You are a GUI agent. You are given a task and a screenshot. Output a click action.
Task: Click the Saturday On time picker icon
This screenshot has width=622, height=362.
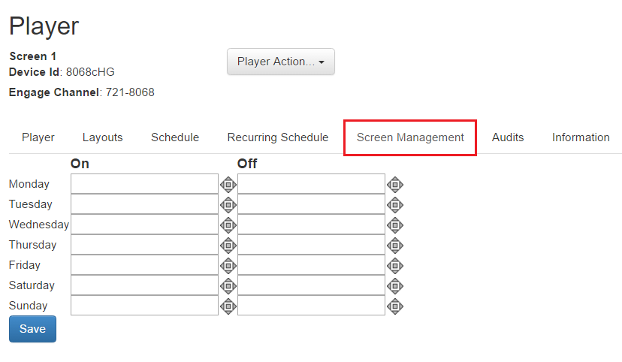(x=228, y=286)
